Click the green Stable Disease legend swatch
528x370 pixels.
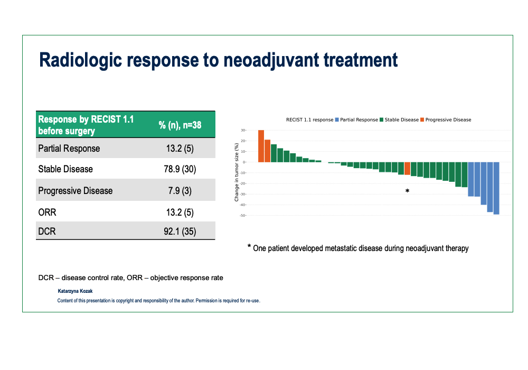381,120
